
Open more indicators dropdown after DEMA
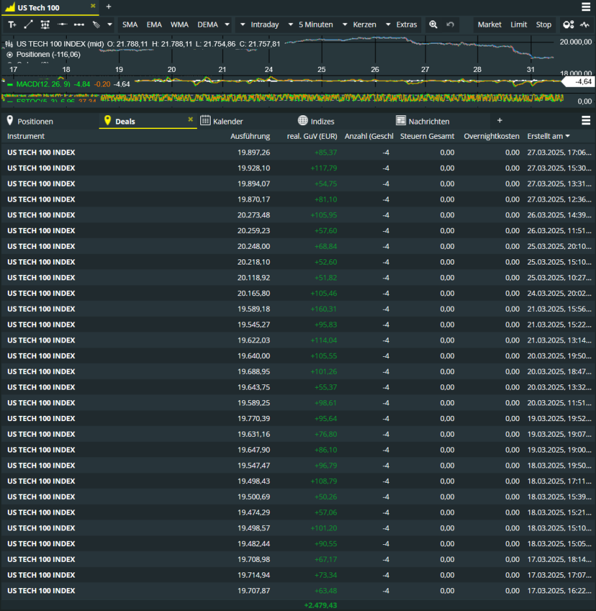pyautogui.click(x=227, y=24)
